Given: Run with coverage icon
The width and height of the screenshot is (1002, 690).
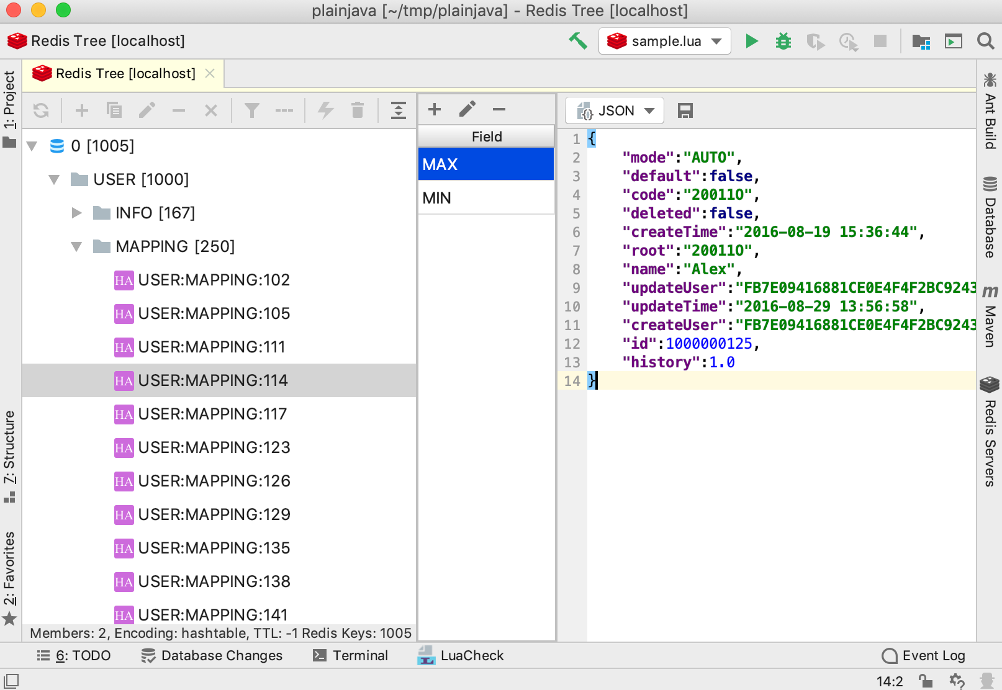Looking at the screenshot, I should pyautogui.click(x=815, y=42).
